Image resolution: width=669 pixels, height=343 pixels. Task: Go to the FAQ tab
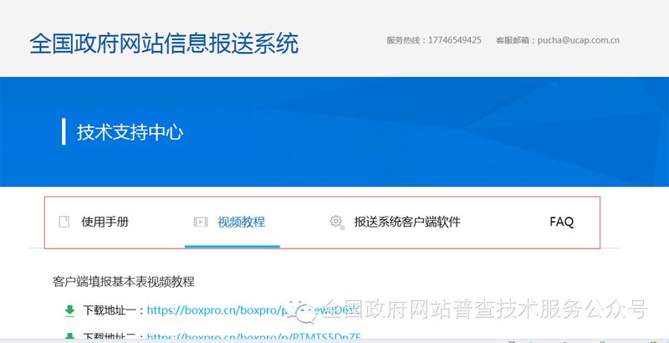[561, 222]
